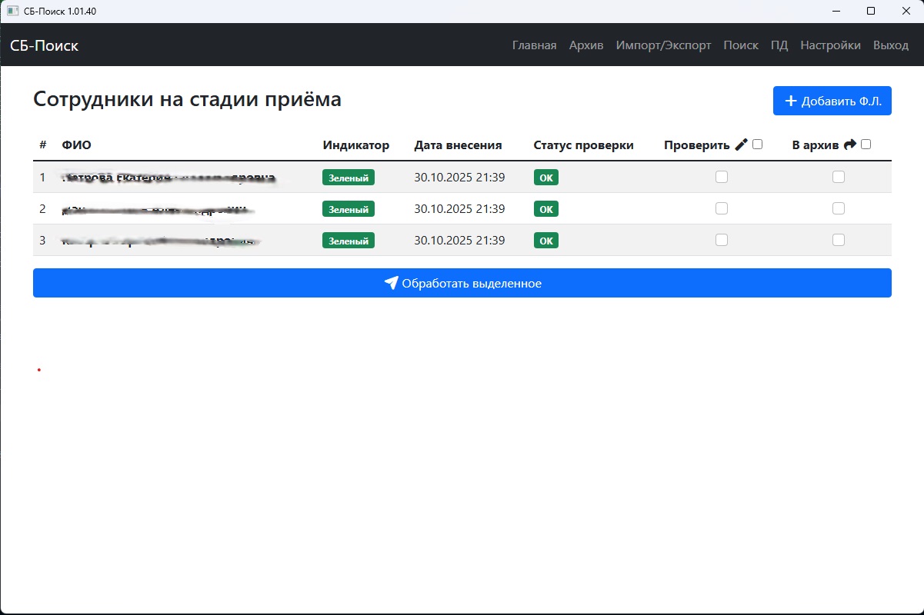Image resolution: width=924 pixels, height=615 pixels.
Task: Check the select-all checkbox next to В архив
Action: pos(866,144)
